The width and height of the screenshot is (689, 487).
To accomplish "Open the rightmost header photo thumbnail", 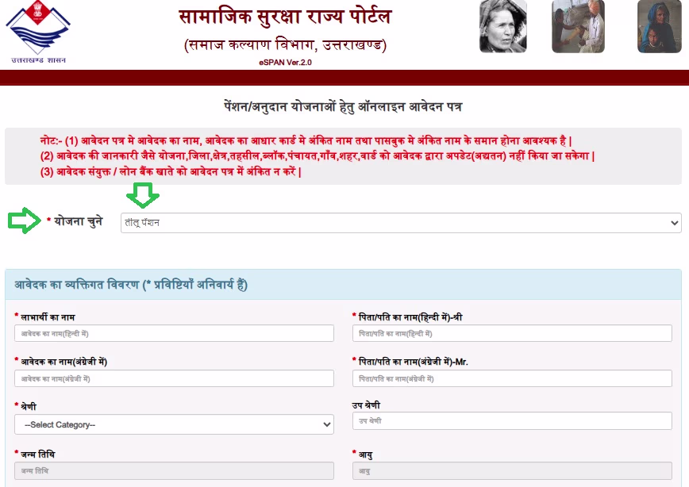I will pos(659,28).
